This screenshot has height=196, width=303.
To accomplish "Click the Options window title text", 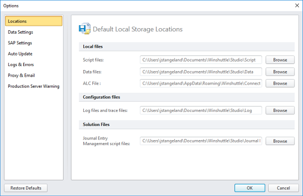I will click(x=11, y=6).
